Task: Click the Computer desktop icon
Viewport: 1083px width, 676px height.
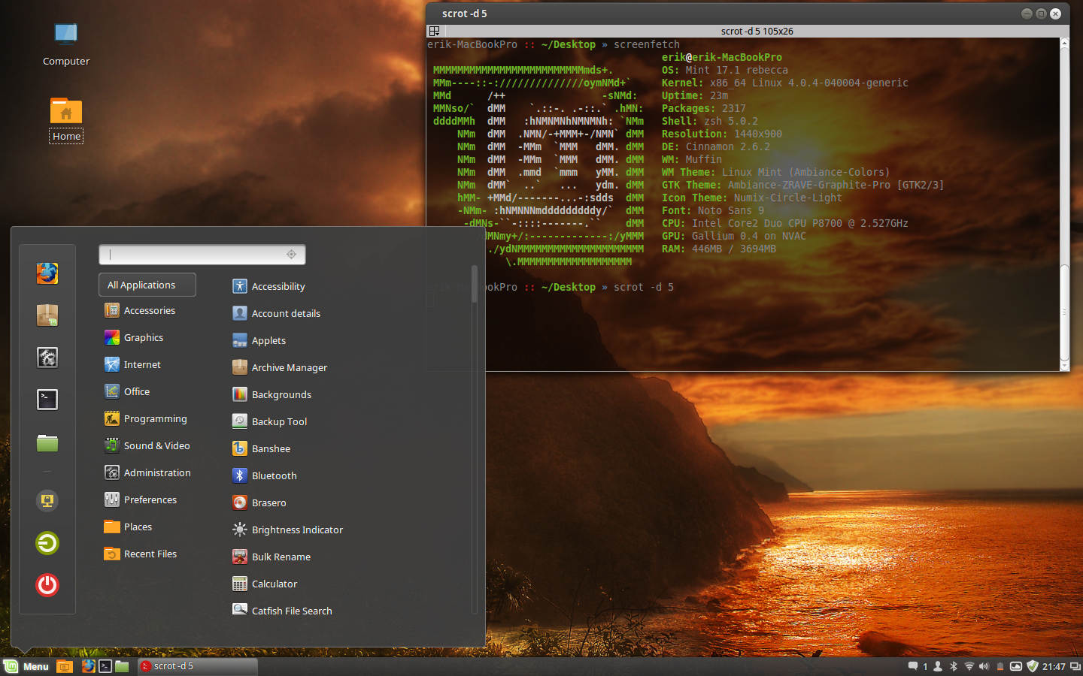Action: [66, 44]
